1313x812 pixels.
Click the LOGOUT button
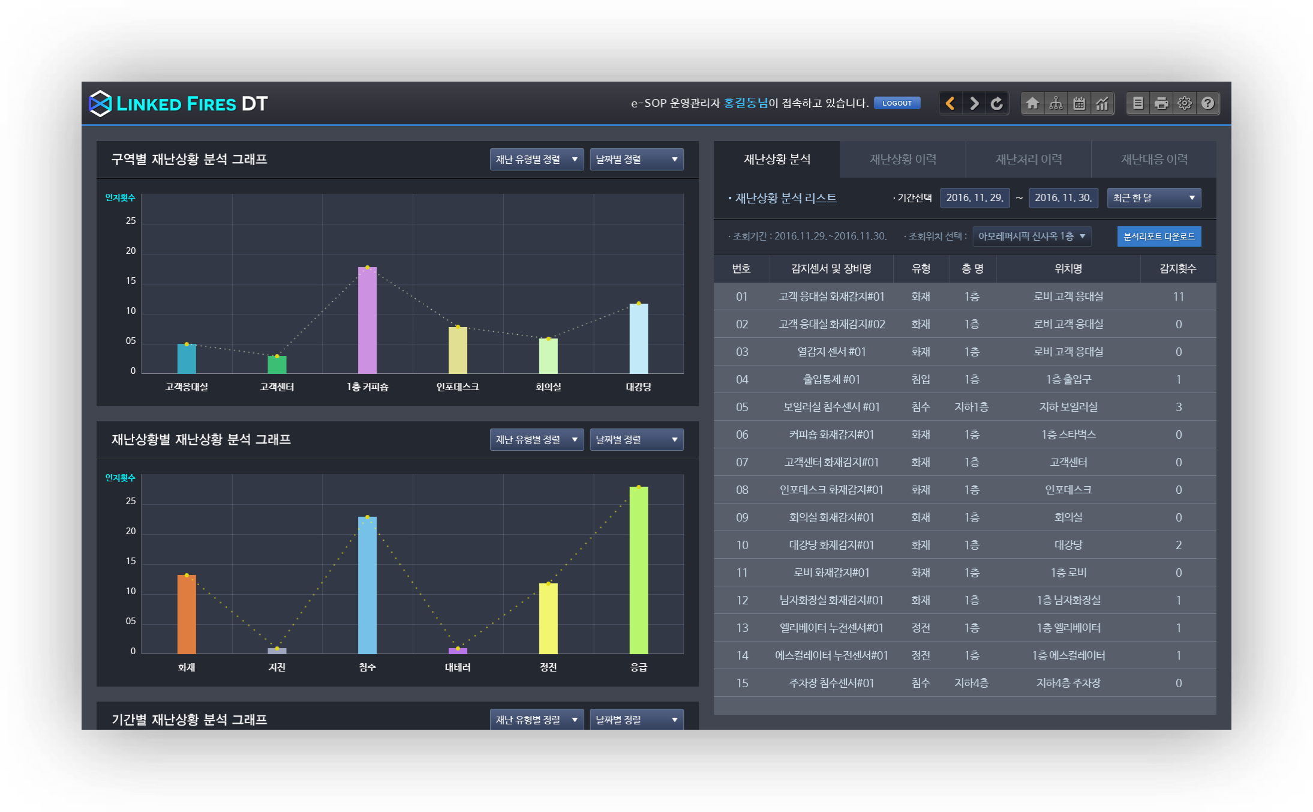coord(897,103)
